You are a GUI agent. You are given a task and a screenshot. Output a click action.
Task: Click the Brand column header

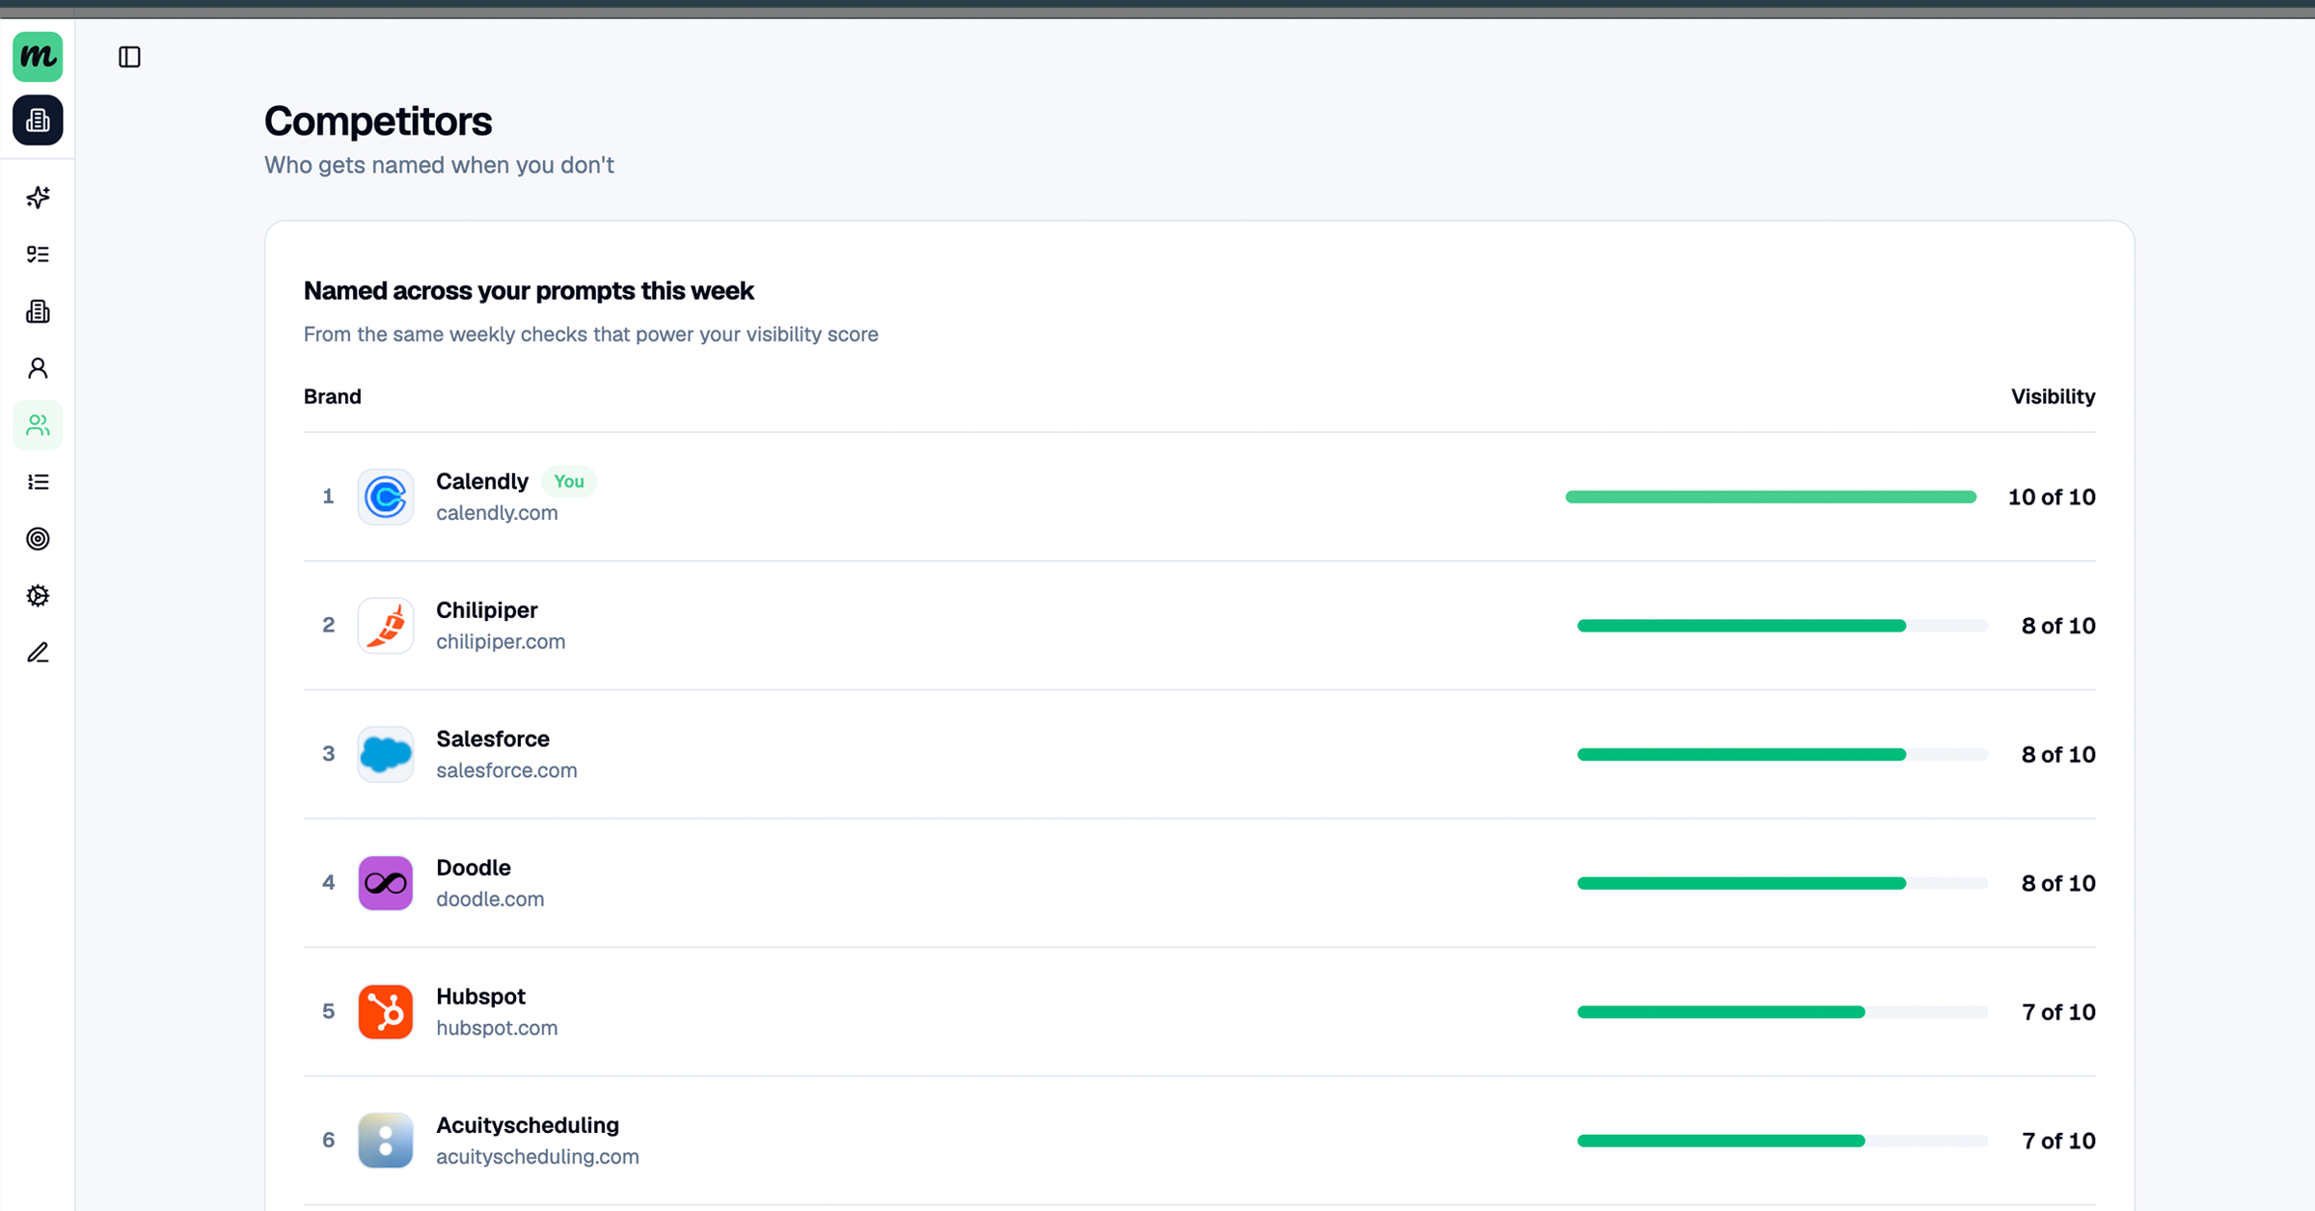pyautogui.click(x=333, y=396)
